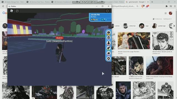Open 'In-Depth Guts from Ber...' image

coord(136,66)
